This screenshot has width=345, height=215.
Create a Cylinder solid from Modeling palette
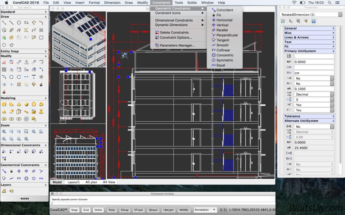tap(34, 104)
